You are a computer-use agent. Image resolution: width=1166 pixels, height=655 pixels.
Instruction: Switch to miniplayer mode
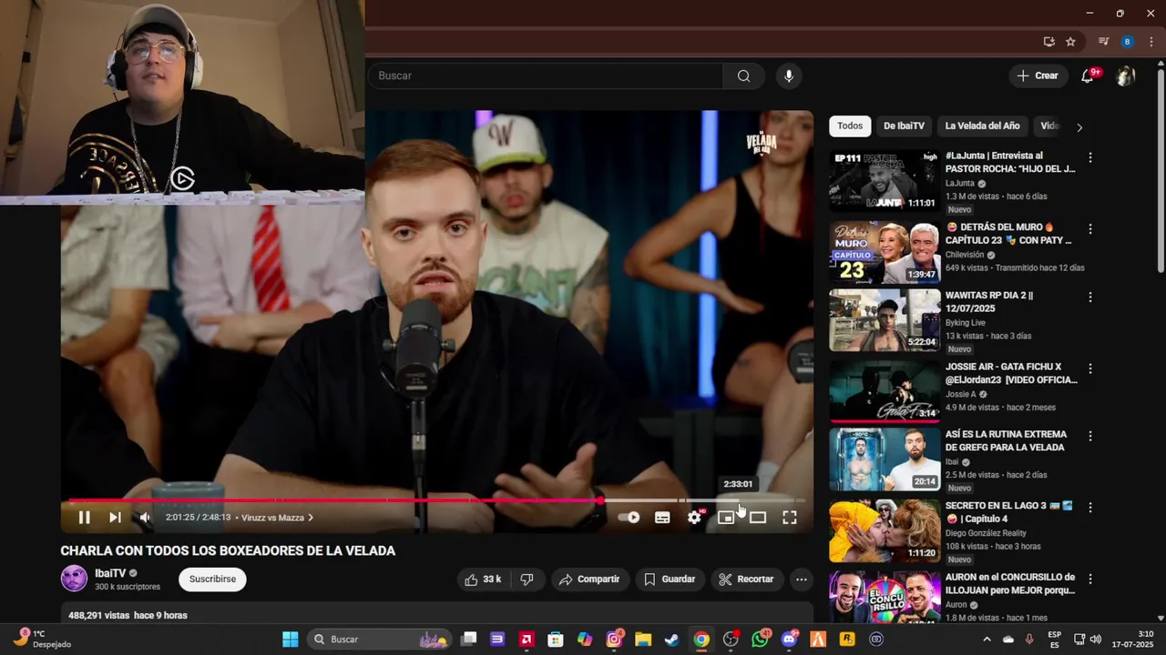[x=726, y=518]
